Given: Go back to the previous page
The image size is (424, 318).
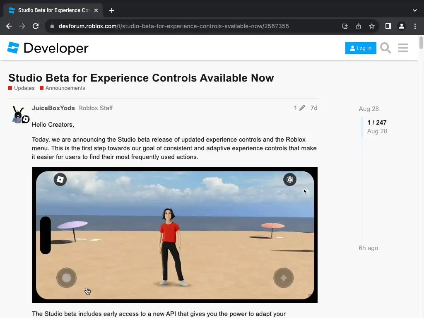Looking at the screenshot, I should click(9, 26).
